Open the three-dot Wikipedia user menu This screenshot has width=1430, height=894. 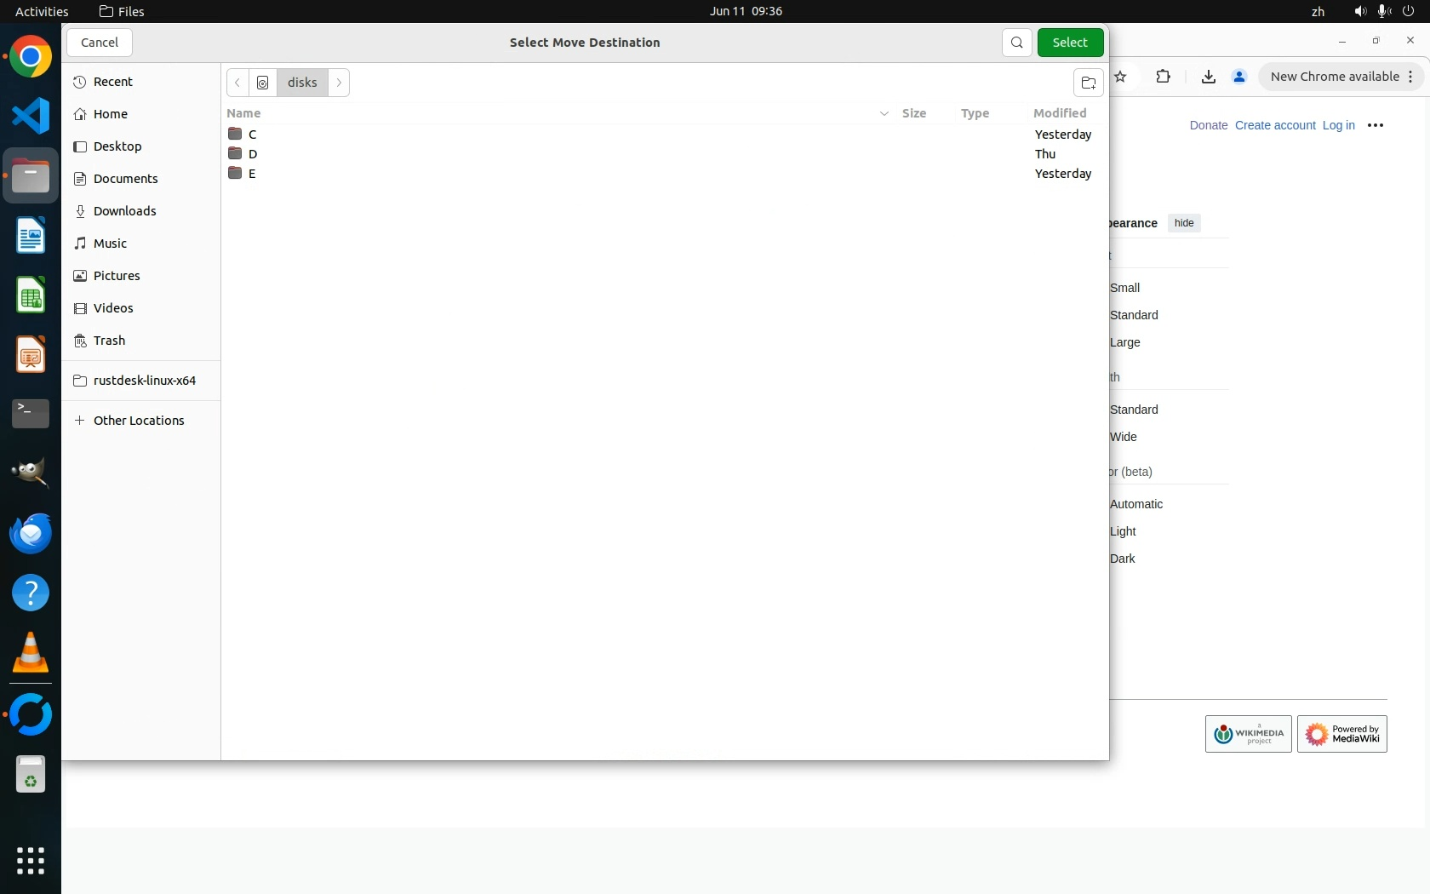coord(1375,125)
